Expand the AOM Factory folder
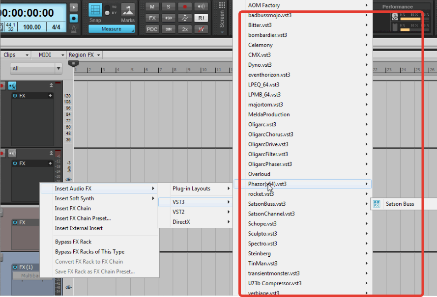 tap(303, 5)
